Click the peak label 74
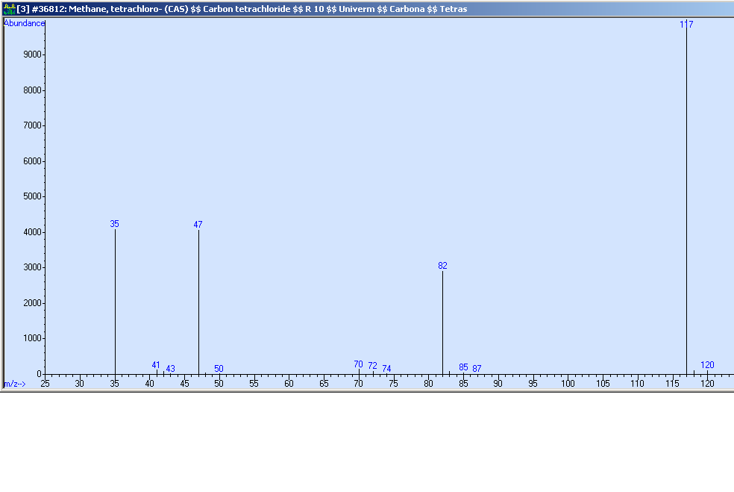Viewport: 734px width, 492px height. click(386, 369)
